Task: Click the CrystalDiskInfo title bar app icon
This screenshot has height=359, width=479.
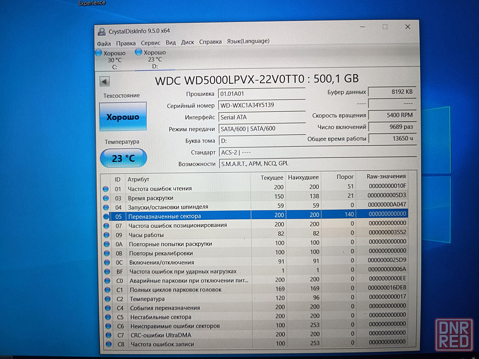Action: coord(102,32)
